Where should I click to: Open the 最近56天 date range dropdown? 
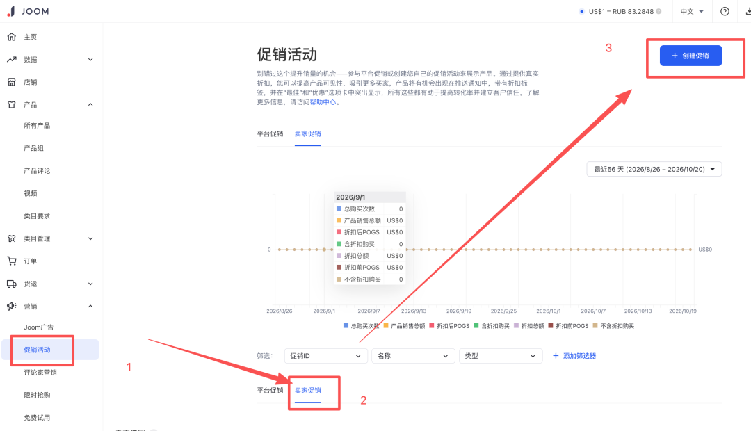(654, 169)
